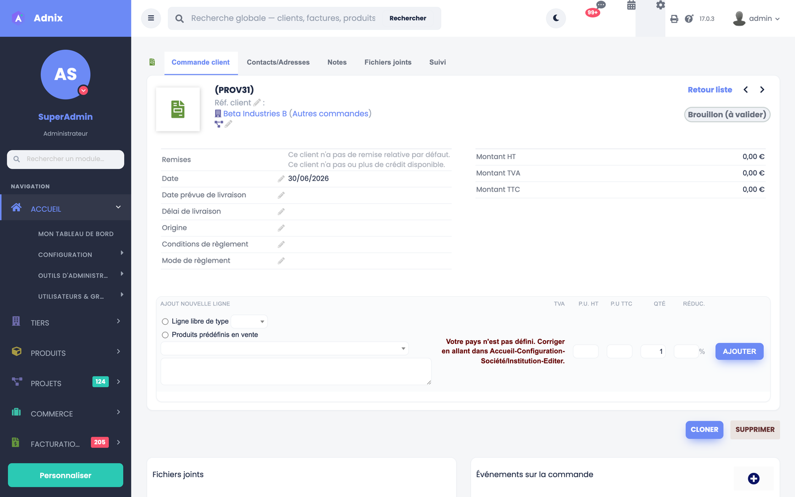Edit the order date pencil icon

tap(281, 179)
